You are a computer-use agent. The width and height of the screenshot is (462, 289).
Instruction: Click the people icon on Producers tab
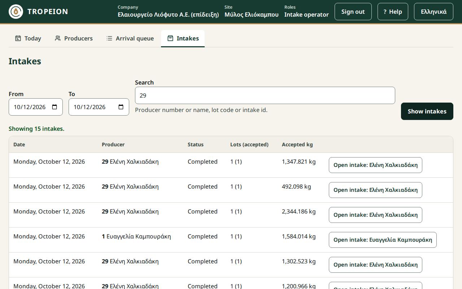point(58,38)
